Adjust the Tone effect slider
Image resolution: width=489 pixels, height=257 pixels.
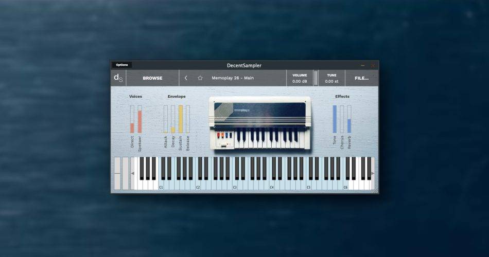coord(335,119)
